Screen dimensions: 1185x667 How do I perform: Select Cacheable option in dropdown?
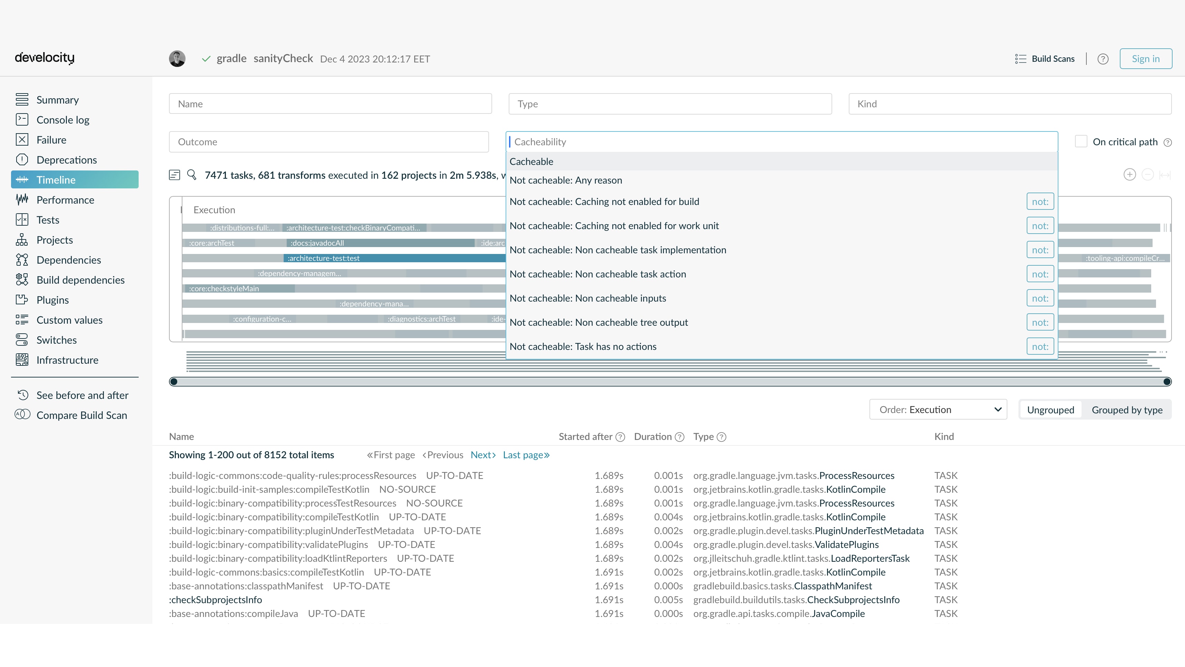781,161
